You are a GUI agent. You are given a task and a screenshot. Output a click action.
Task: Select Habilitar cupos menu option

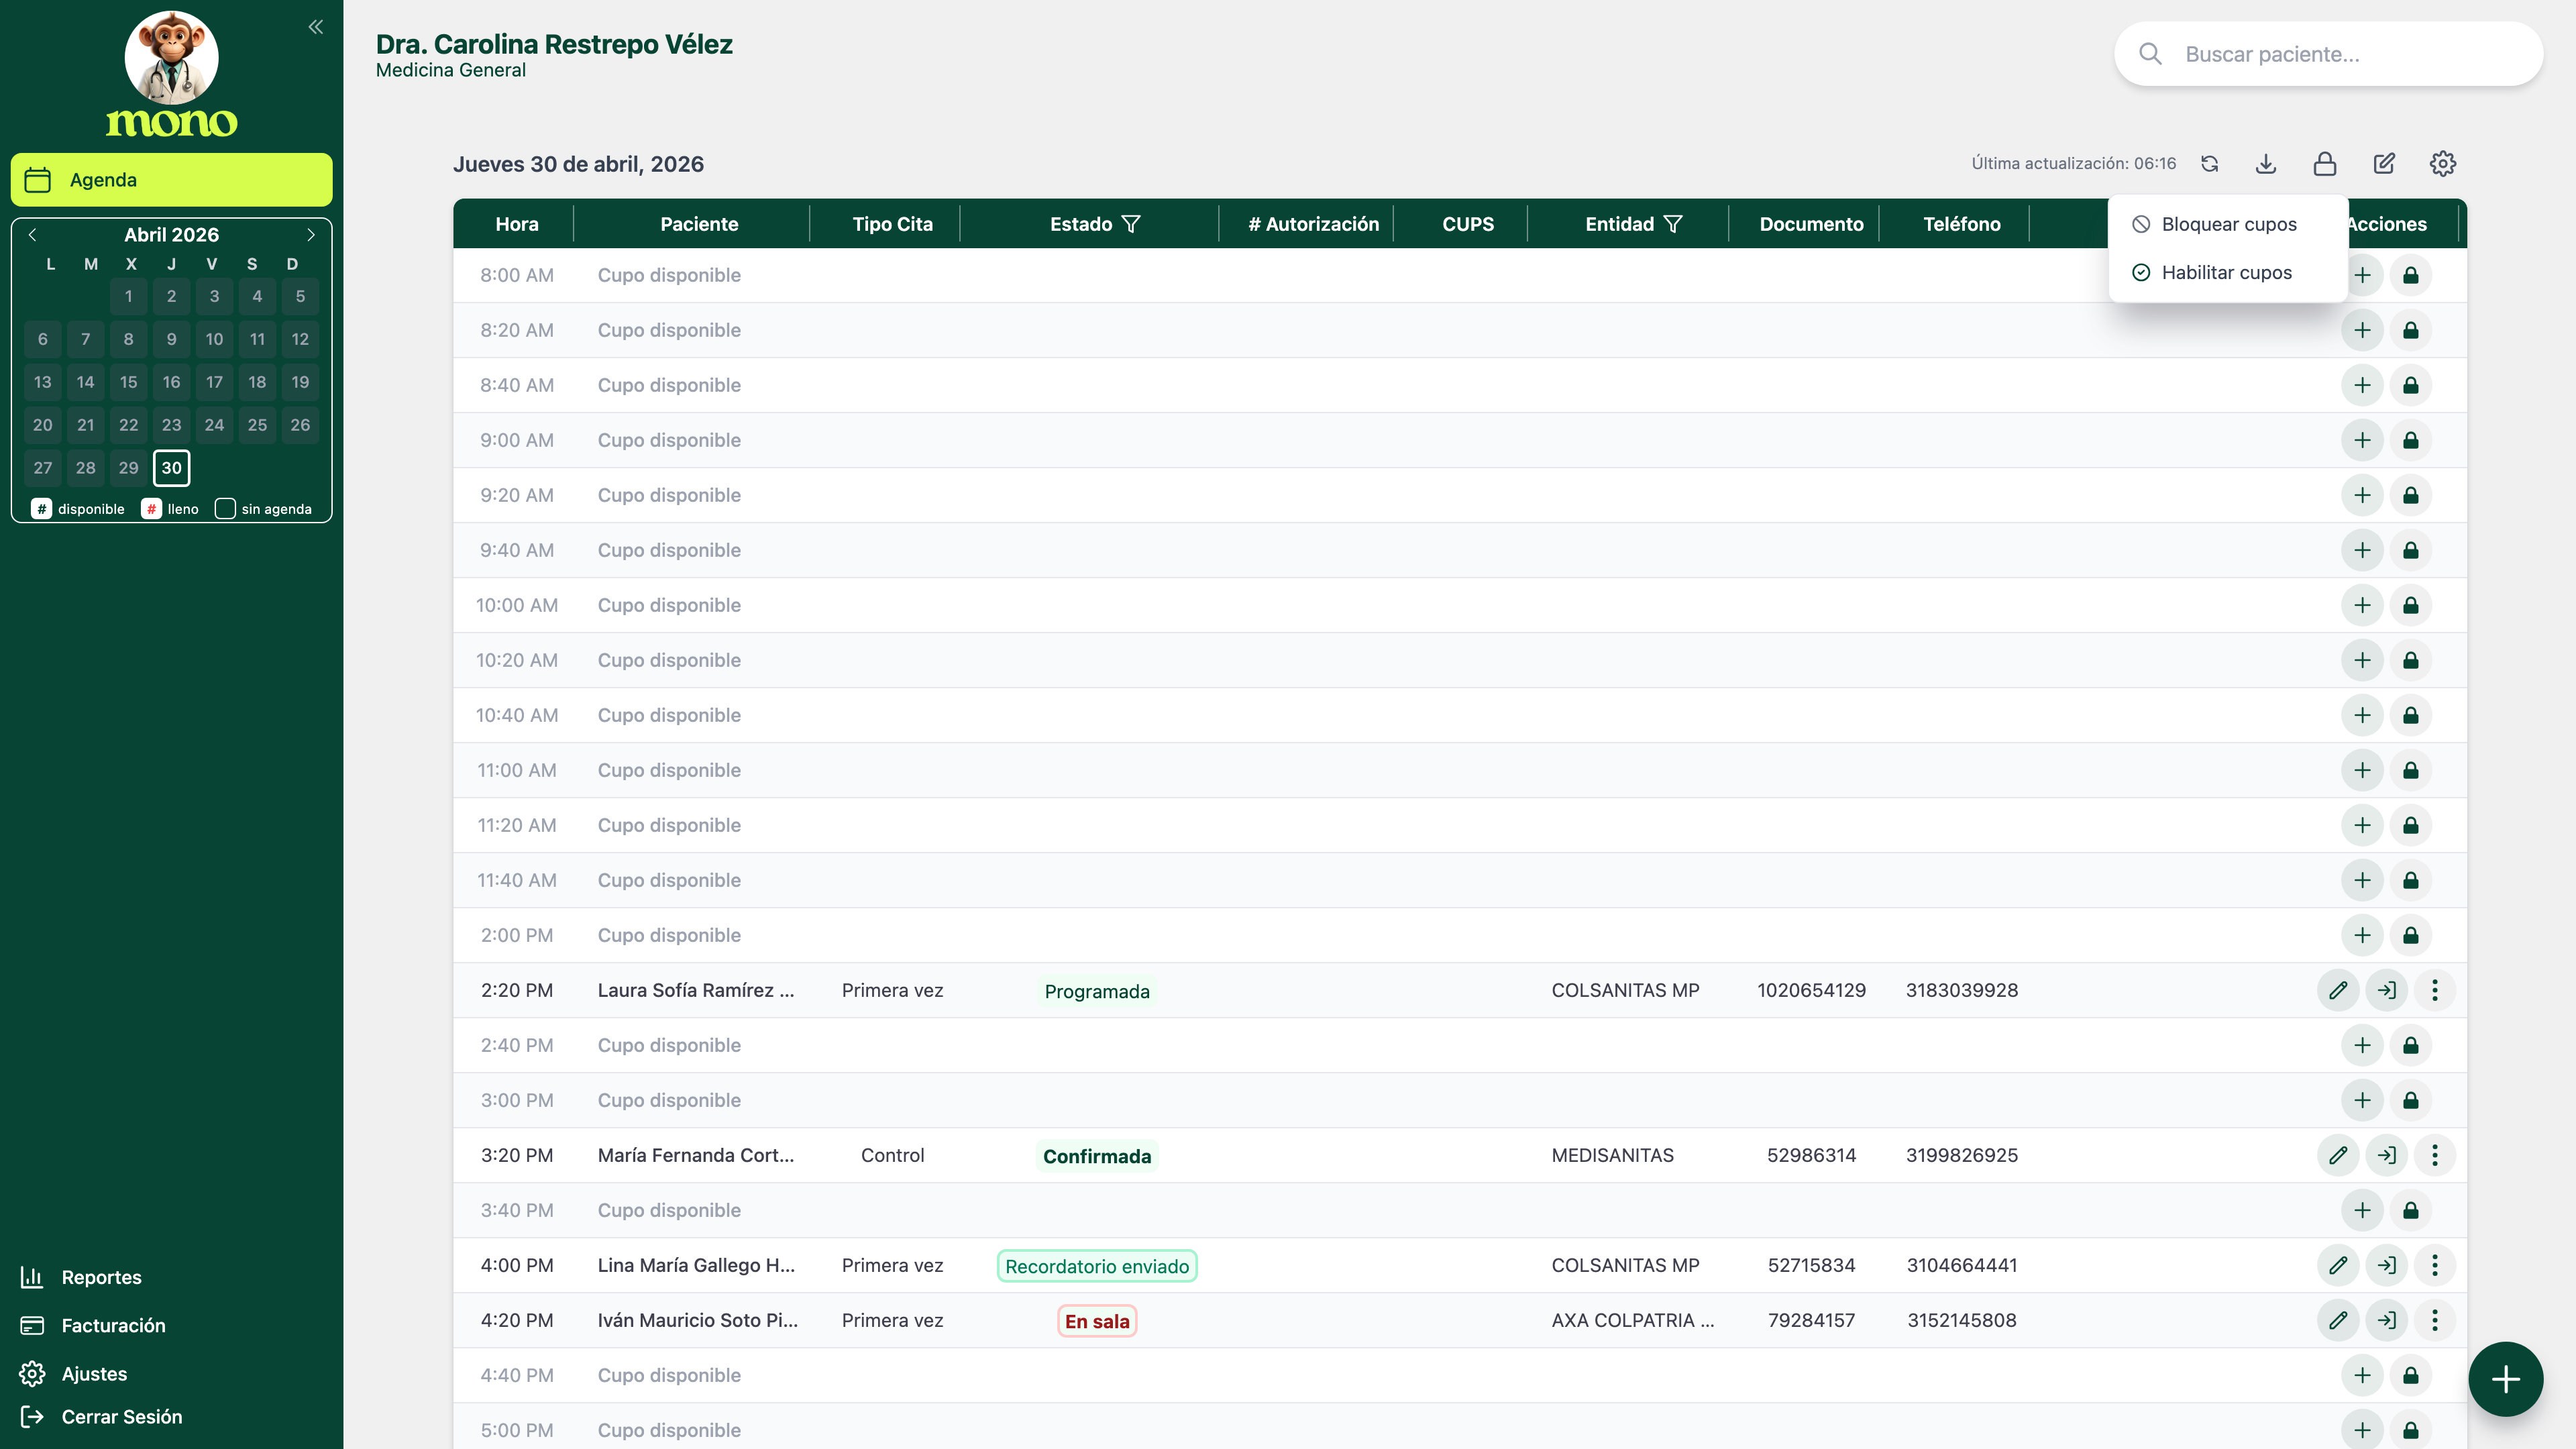pyautogui.click(x=2228, y=272)
